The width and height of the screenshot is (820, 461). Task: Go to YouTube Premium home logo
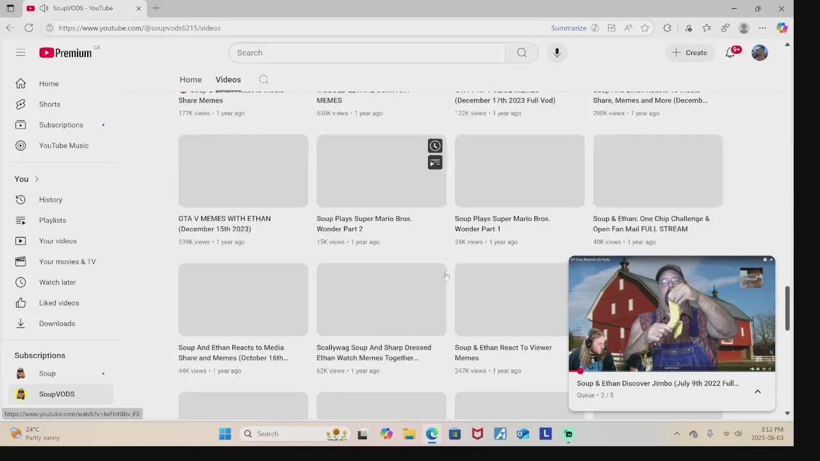coord(66,53)
